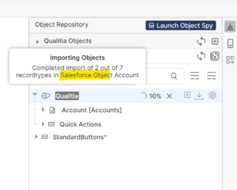The width and height of the screenshot is (237, 190).
Task: Click the download import icon in Qualitia row
Action: 199,96
